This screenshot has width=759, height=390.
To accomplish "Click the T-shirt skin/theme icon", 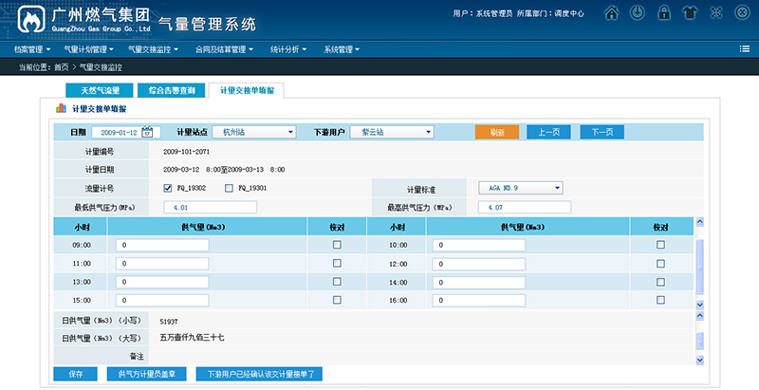I will [x=689, y=14].
